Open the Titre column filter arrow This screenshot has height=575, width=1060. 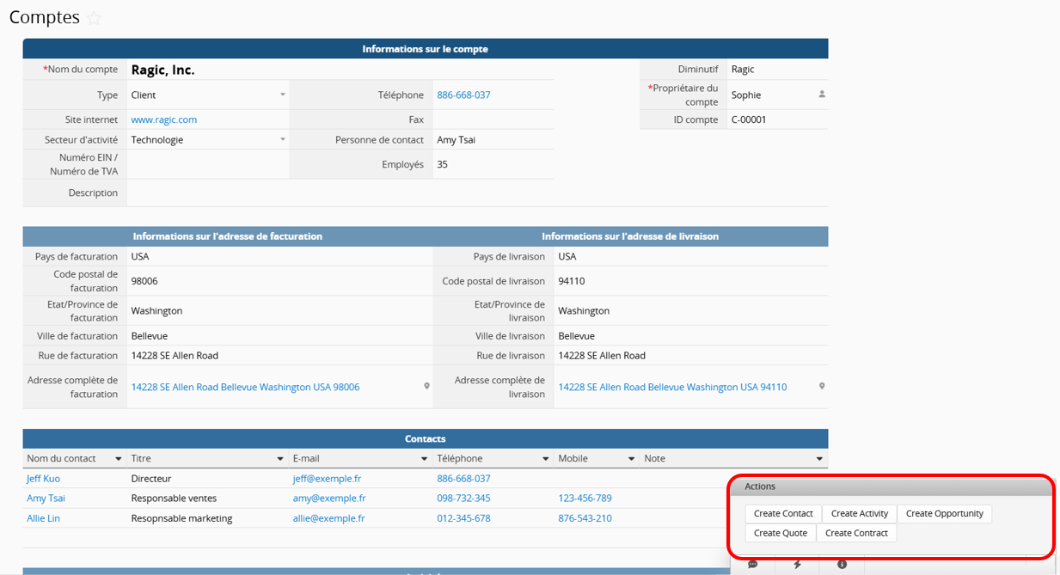(x=279, y=459)
